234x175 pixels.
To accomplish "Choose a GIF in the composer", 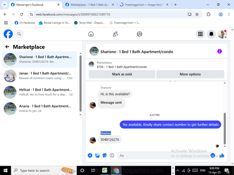I will (x=112, y=155).
